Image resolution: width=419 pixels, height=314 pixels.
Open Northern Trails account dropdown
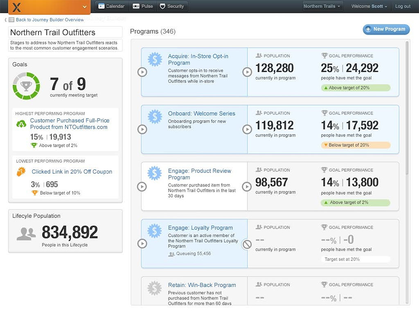[x=322, y=6]
